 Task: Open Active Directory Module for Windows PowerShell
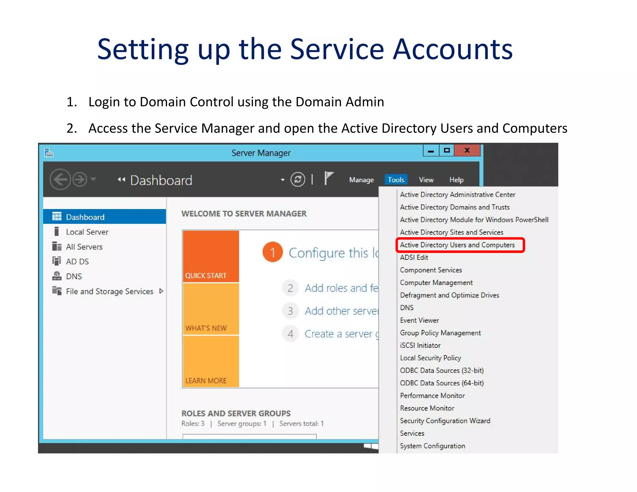click(x=474, y=220)
